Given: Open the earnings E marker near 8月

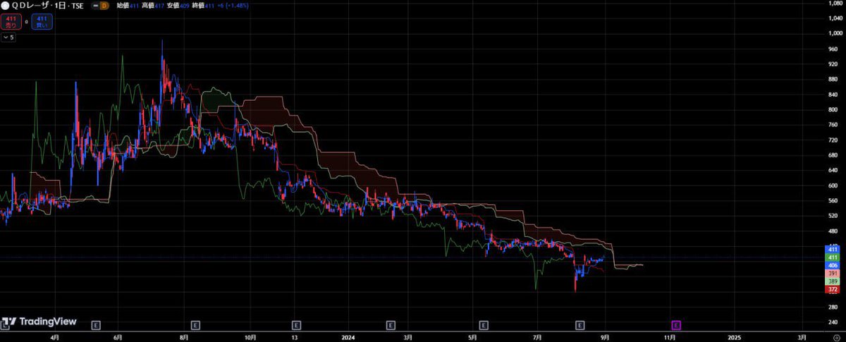Looking at the screenshot, I should coord(195,325).
